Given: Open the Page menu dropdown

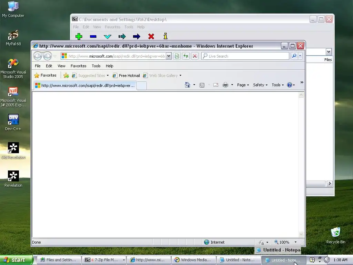Looking at the screenshot, I should tap(243, 85).
